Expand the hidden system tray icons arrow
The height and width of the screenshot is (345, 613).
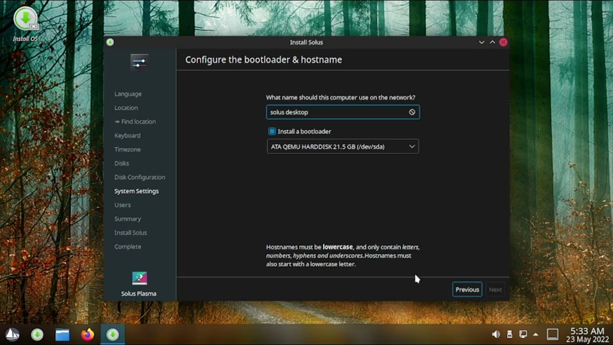pyautogui.click(x=536, y=334)
